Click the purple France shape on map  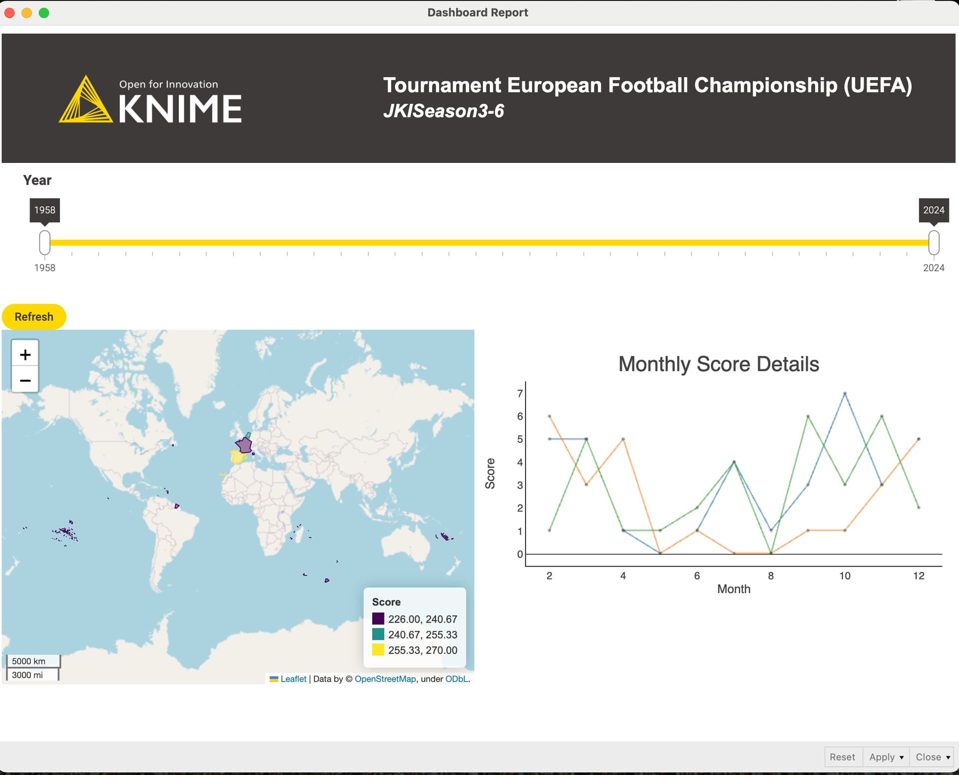244,444
